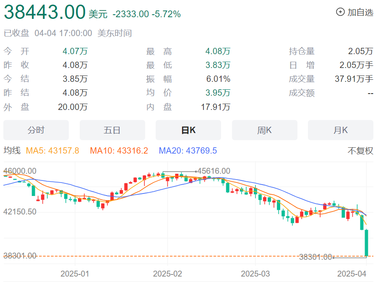Select the 日K candlestick tab
Screen dimensions: 378x282
(x=188, y=130)
